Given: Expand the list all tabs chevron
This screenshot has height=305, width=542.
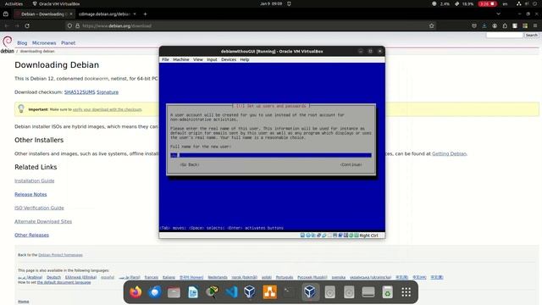Looking at the screenshot, I should point(498,14).
